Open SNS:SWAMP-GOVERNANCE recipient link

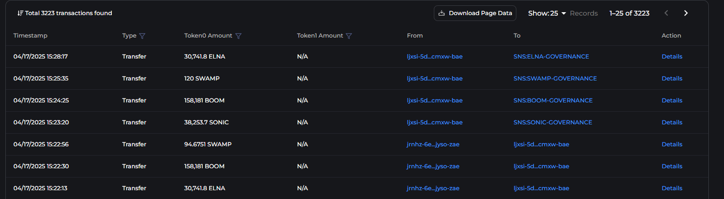point(555,79)
